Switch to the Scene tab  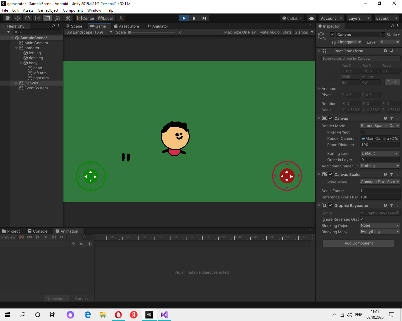[74, 26]
